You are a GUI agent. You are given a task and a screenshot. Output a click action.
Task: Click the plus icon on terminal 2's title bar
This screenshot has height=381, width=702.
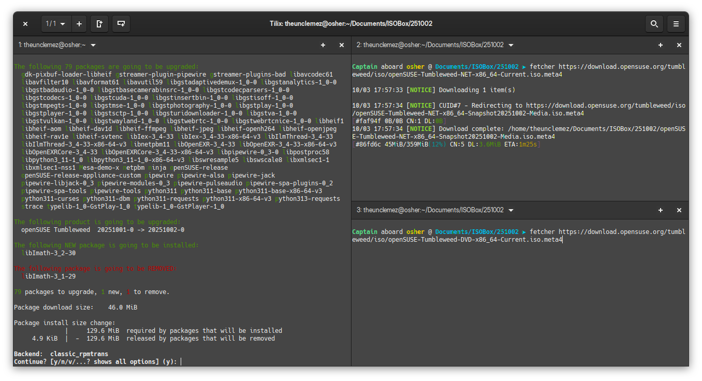pyautogui.click(x=661, y=46)
